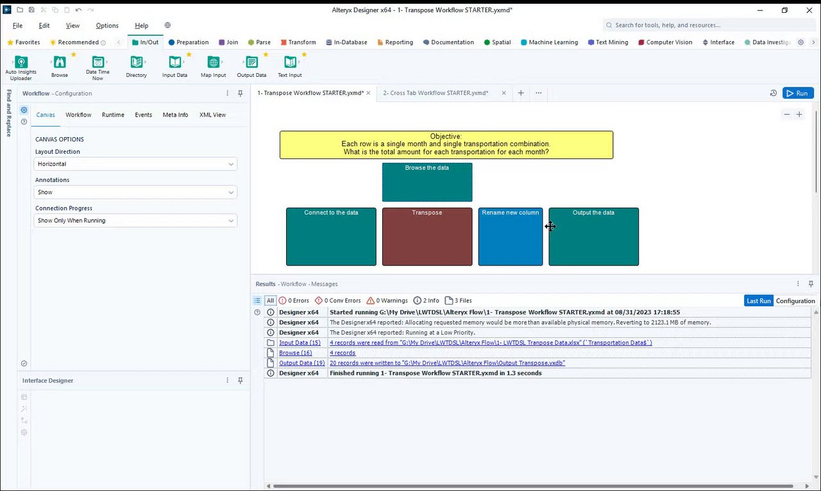Image resolution: width=821 pixels, height=491 pixels.
Task: Run the workflow
Action: 798,93
